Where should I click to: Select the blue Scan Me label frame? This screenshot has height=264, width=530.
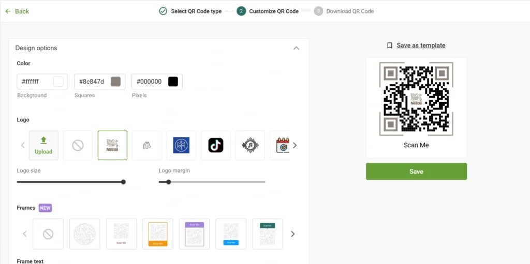(x=231, y=234)
